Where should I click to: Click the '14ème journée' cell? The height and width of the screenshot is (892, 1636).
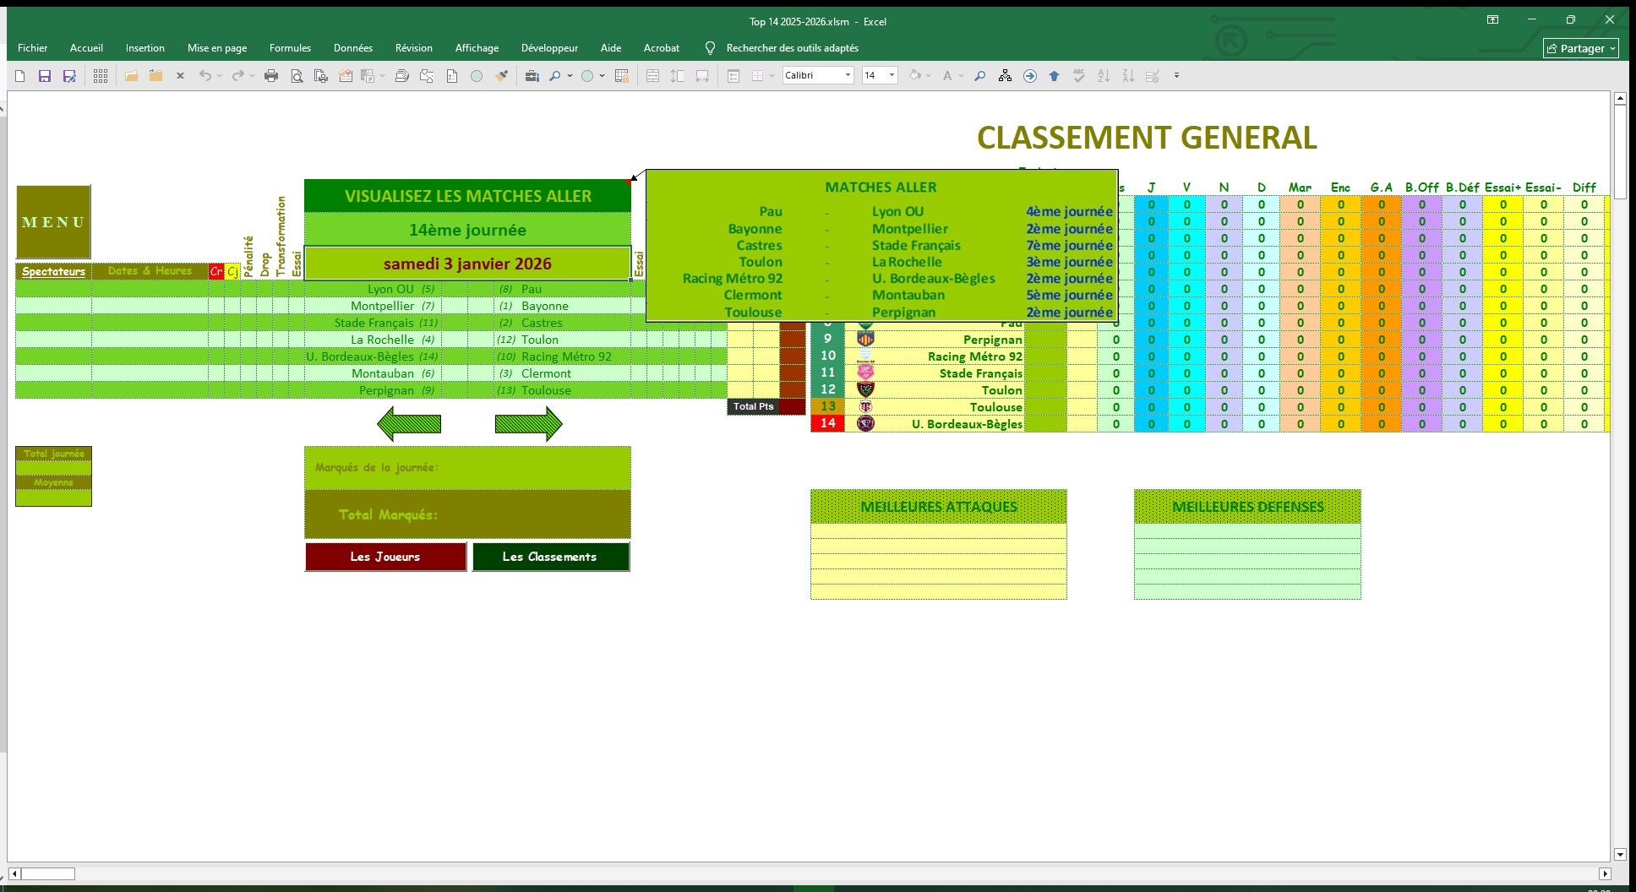467,230
